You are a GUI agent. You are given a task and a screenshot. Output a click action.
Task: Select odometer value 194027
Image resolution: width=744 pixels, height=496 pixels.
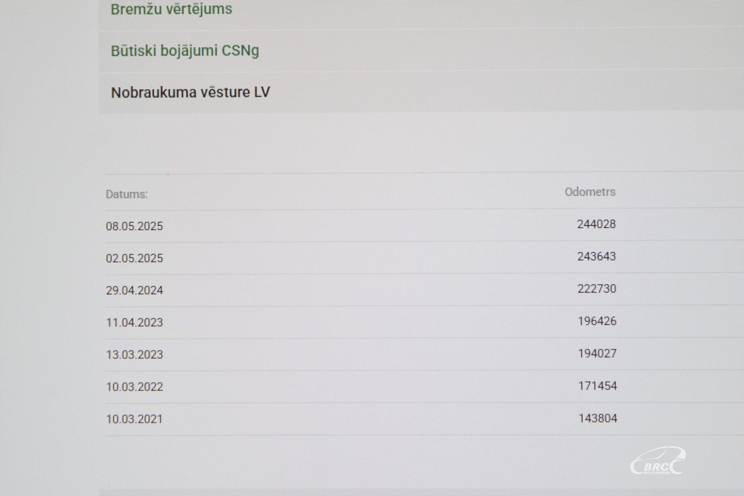(x=598, y=353)
